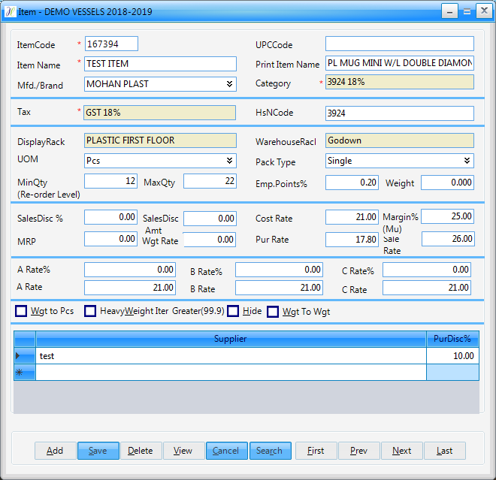The width and height of the screenshot is (496, 480).
Task: Focus the HsNCode text field
Action: coord(399,113)
